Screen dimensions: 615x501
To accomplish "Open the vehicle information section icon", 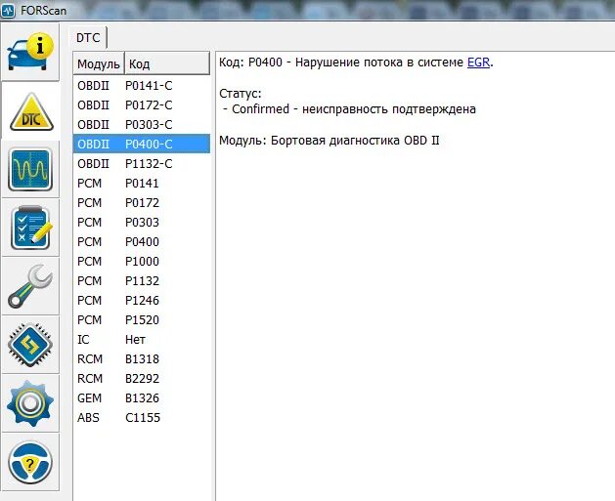I will coord(30,52).
